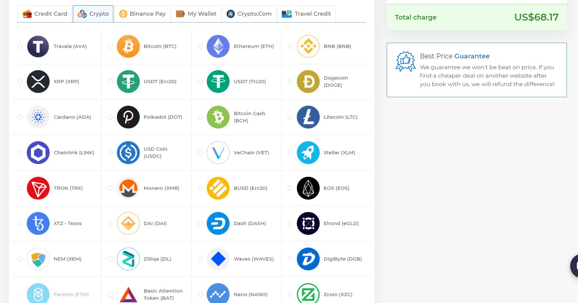Image resolution: width=578 pixels, height=303 pixels.
Task: Click the VeChain (VET) logo
Action: coord(218,153)
